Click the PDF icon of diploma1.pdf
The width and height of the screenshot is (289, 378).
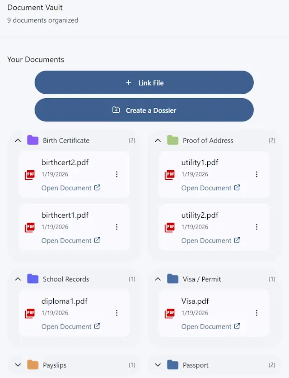click(30, 313)
